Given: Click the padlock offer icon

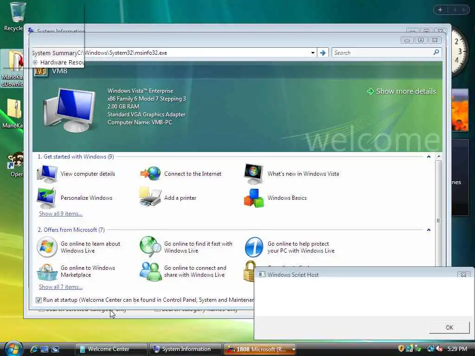Looking at the screenshot, I should click(249, 271).
